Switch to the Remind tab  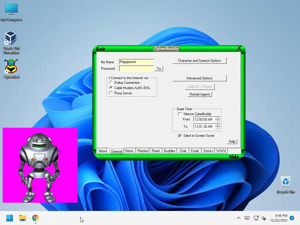[143, 151]
